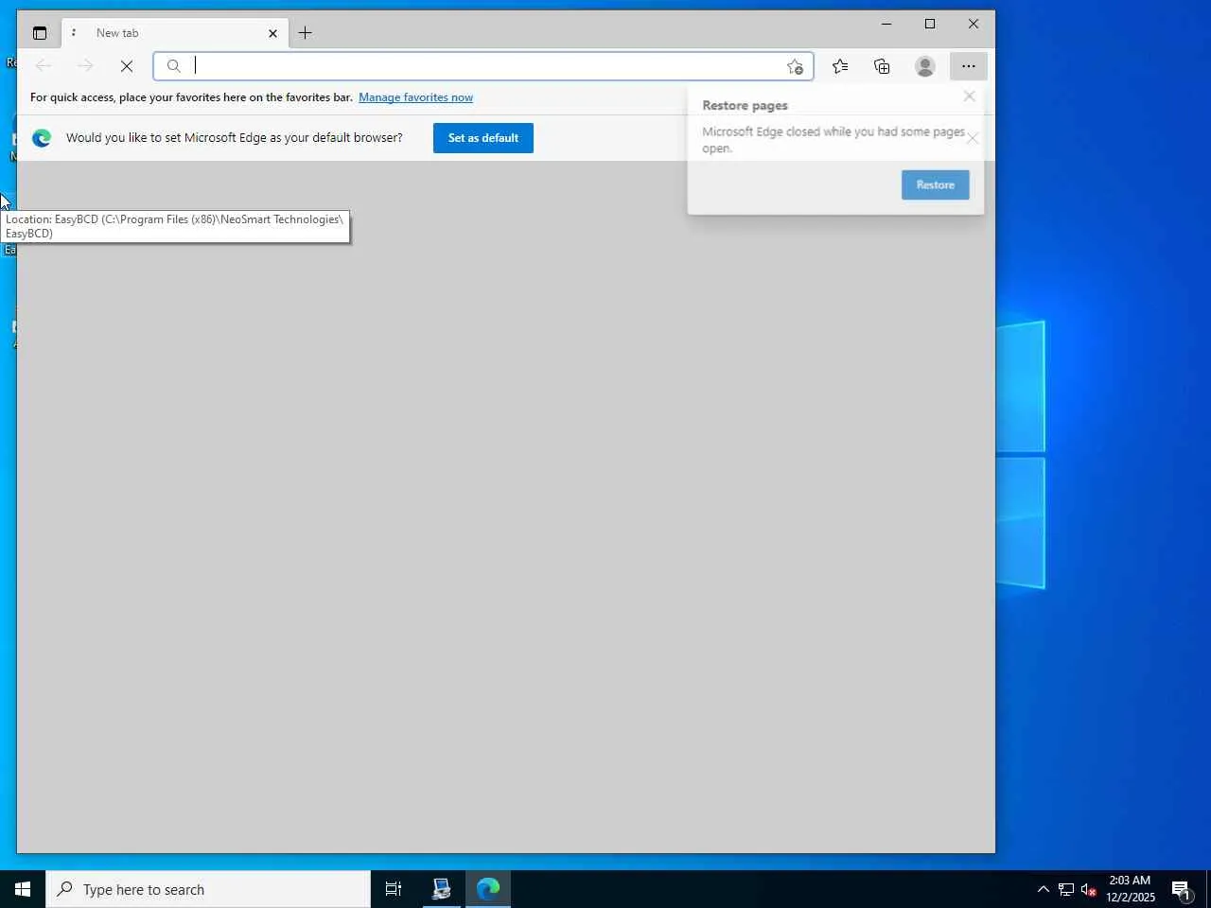Restore previously open pages

coord(936,185)
